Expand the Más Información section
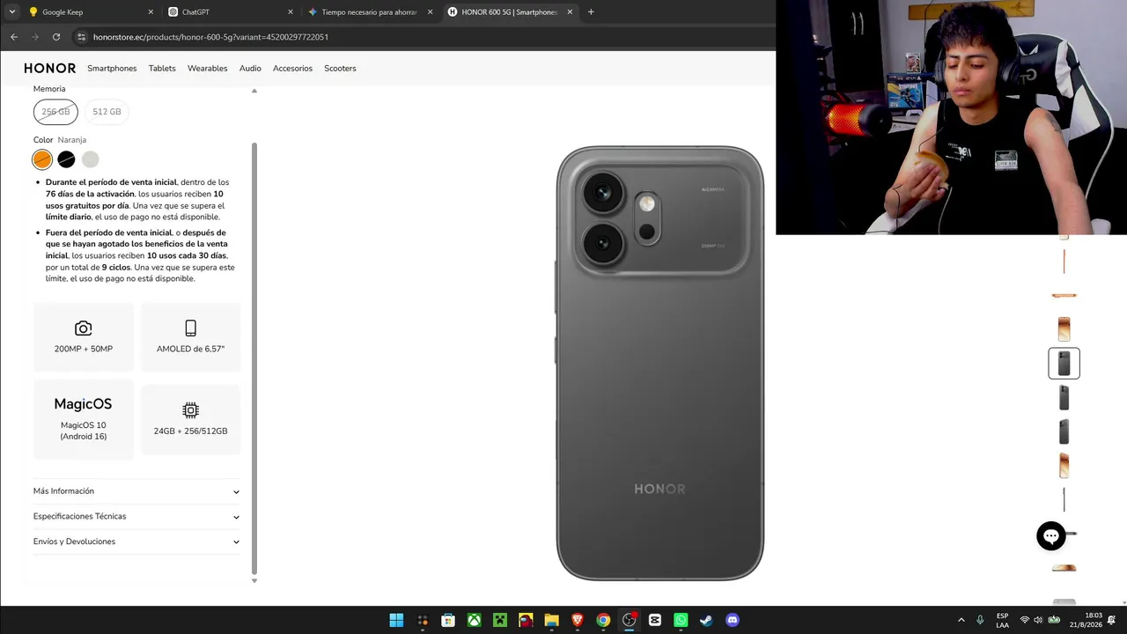 (136, 491)
